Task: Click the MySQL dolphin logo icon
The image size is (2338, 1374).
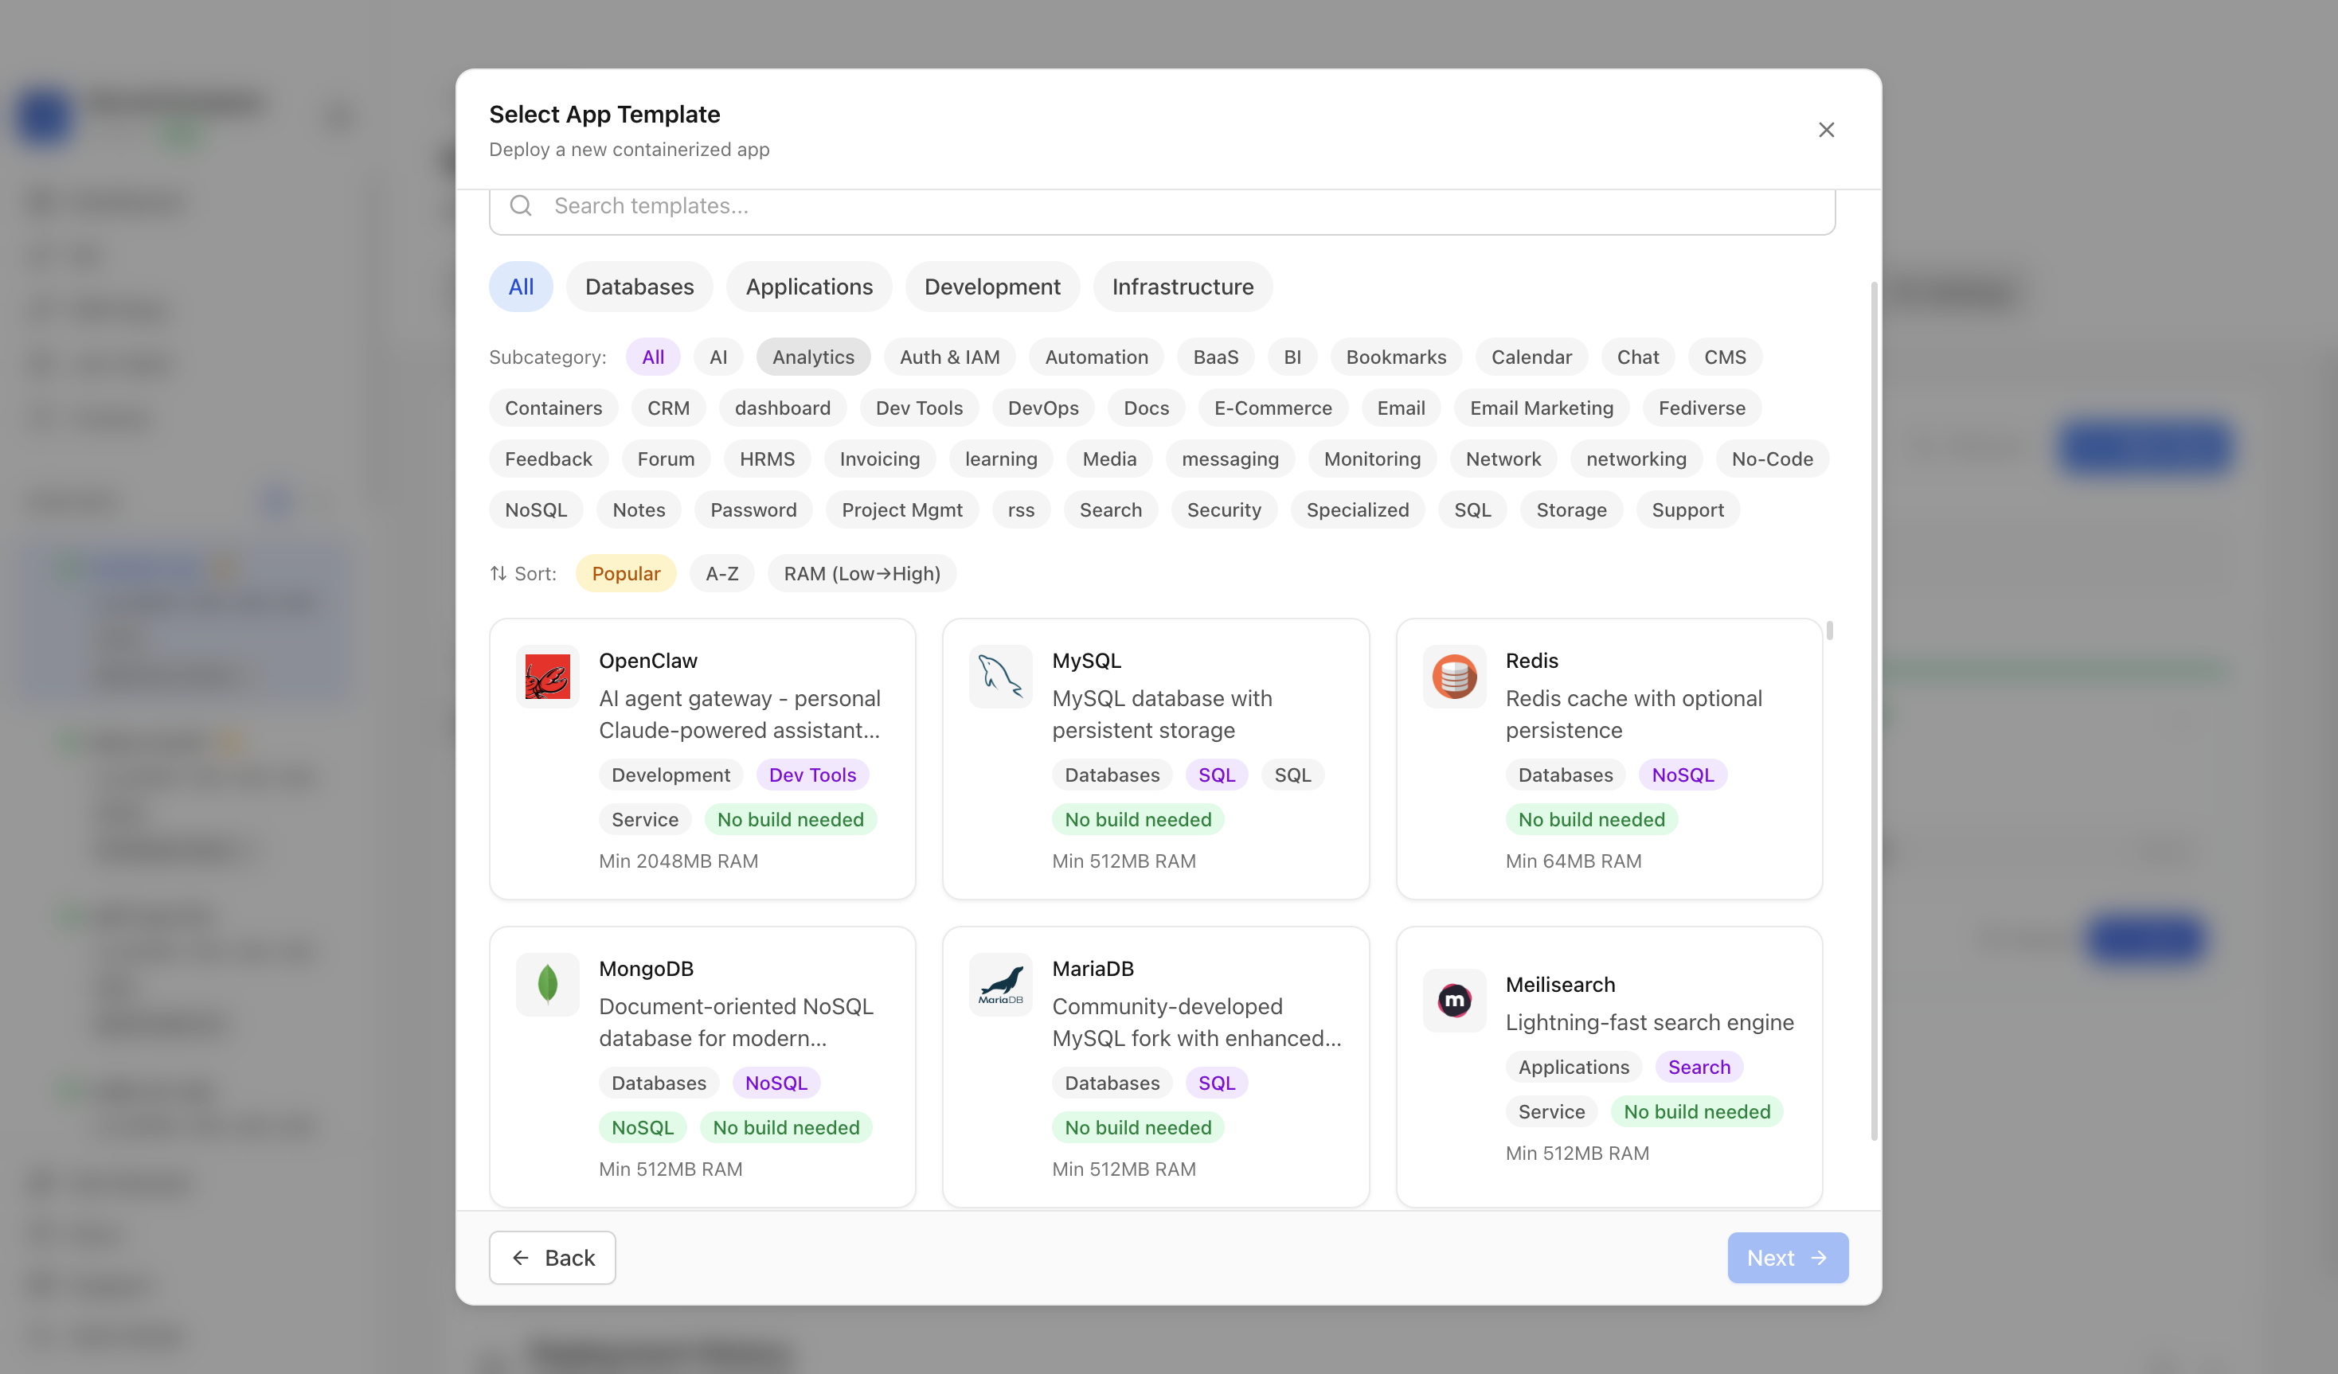Action: click(1000, 677)
